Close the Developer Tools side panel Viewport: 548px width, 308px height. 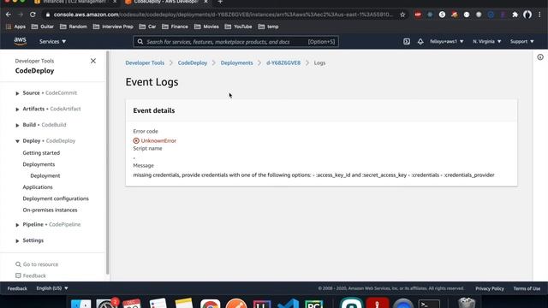point(93,61)
